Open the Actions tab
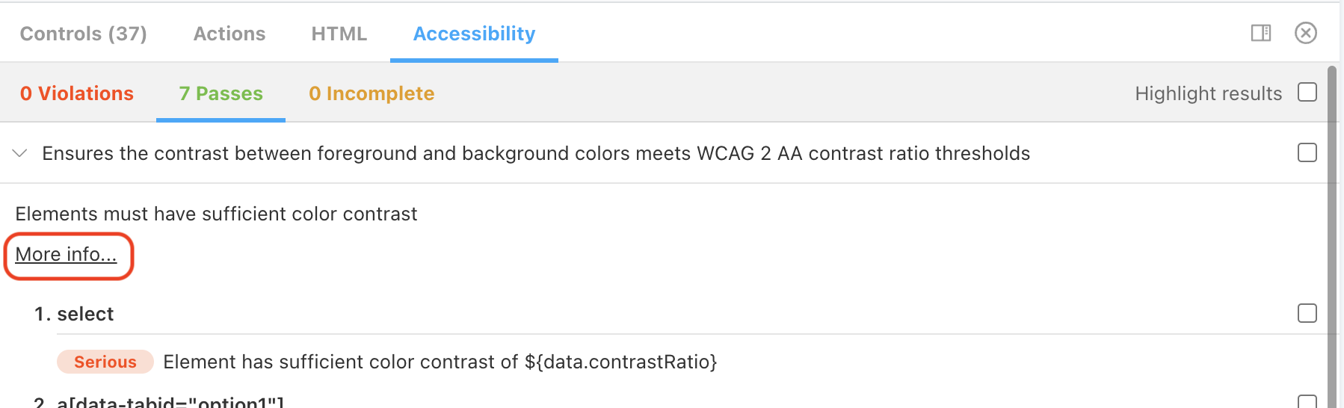 point(229,34)
